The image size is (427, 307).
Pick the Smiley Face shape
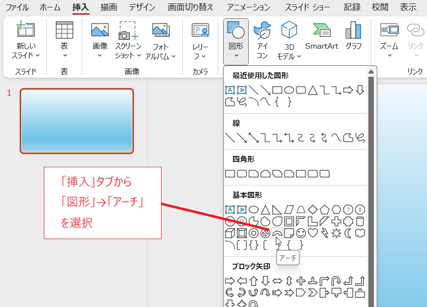[300, 233]
